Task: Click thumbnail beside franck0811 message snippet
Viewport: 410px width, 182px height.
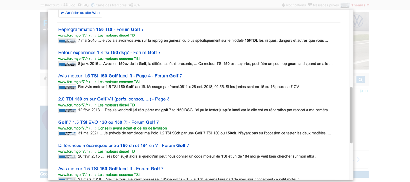Action: coord(67,87)
